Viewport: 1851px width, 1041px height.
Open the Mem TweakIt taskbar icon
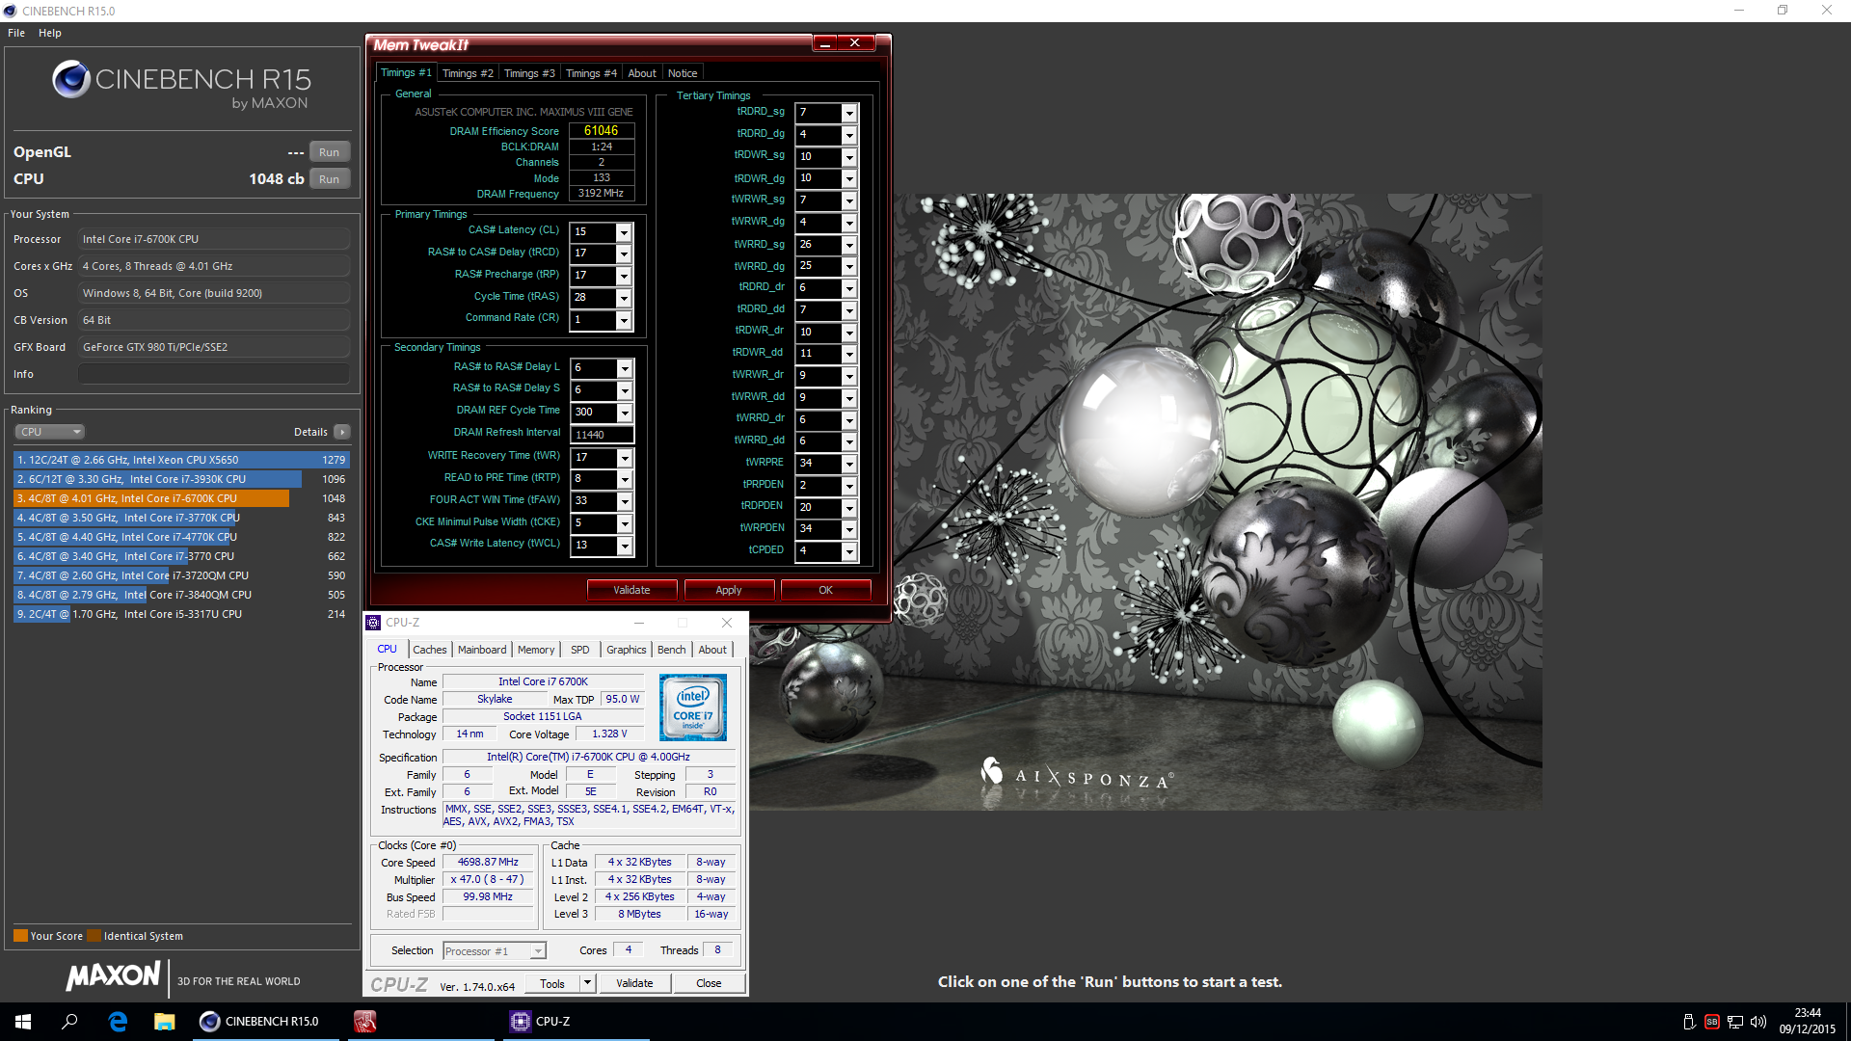click(364, 1022)
